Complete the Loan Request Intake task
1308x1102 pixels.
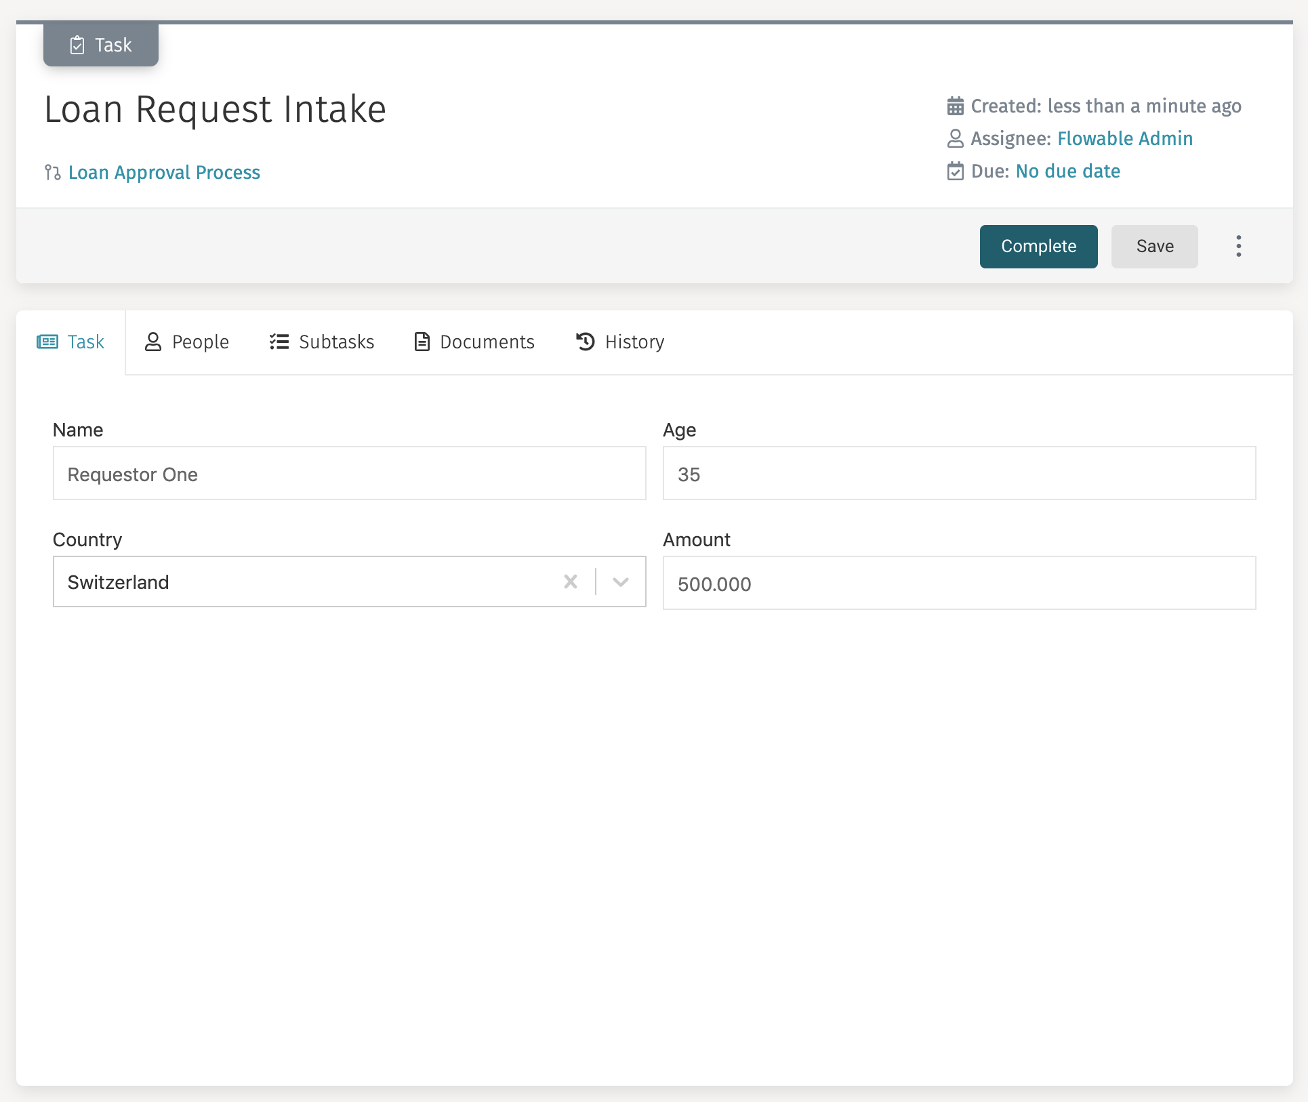pos(1038,246)
